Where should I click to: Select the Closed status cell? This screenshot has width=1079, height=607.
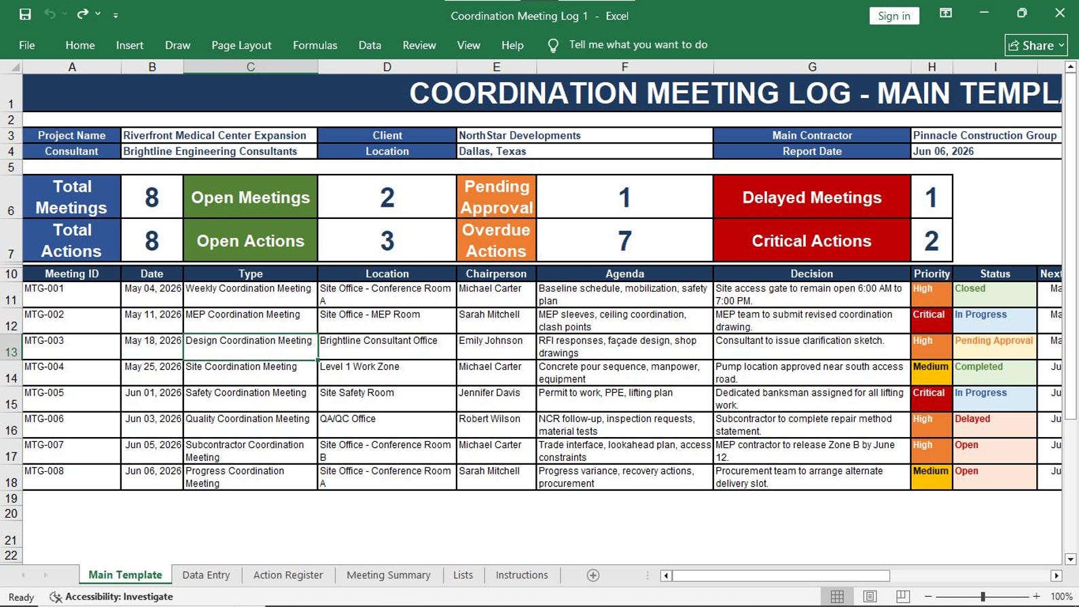click(x=995, y=294)
